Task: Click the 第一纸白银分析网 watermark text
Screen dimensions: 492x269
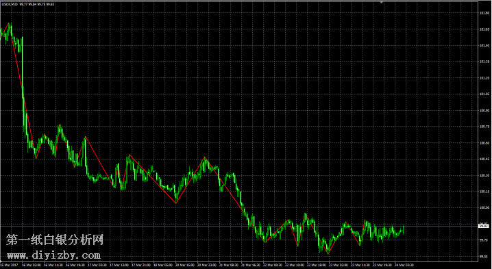Action: [x=55, y=240]
